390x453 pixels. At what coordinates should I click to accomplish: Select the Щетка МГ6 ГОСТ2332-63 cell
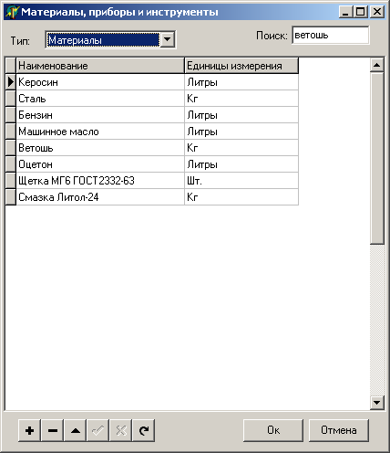coord(100,181)
